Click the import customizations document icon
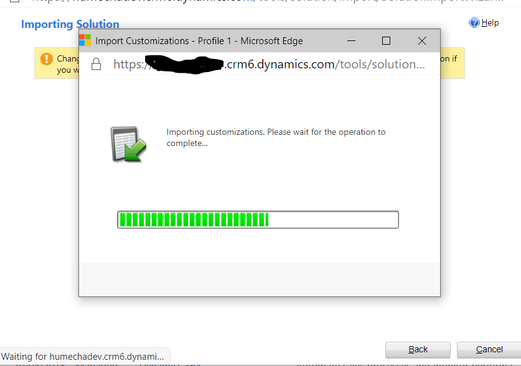This screenshot has width=521, height=366. pyautogui.click(x=128, y=144)
